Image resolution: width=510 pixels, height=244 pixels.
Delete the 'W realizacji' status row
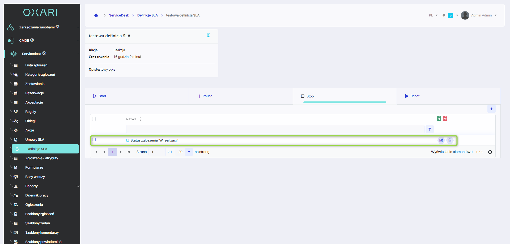click(x=450, y=140)
